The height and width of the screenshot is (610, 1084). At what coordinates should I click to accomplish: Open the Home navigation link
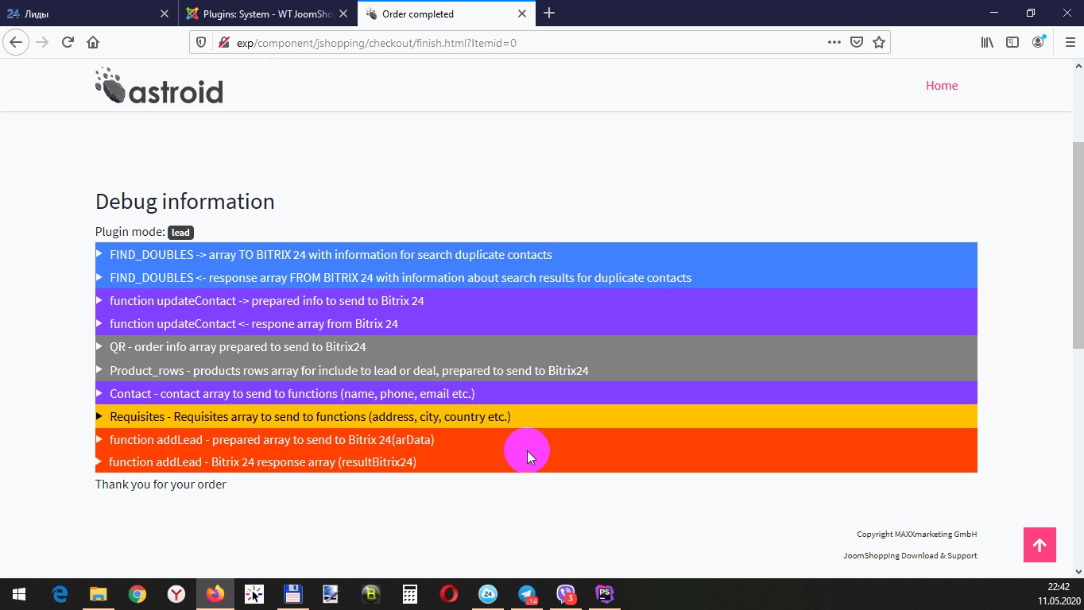tap(941, 86)
